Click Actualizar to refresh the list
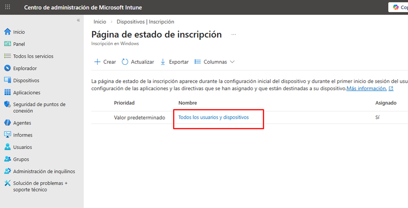The width and height of the screenshot is (408, 208). point(138,62)
